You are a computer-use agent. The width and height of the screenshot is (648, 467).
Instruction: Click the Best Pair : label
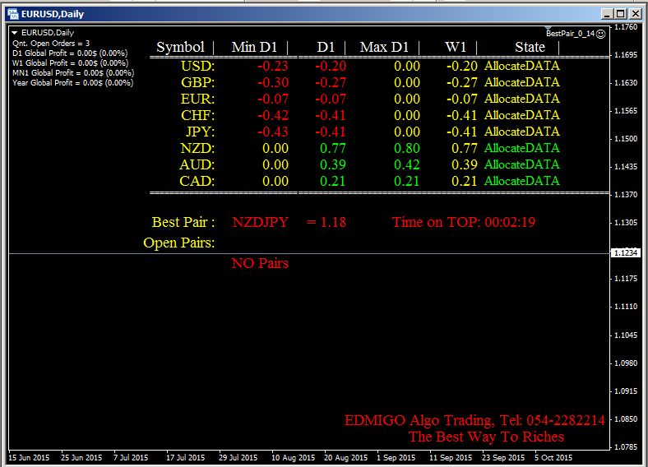(183, 222)
